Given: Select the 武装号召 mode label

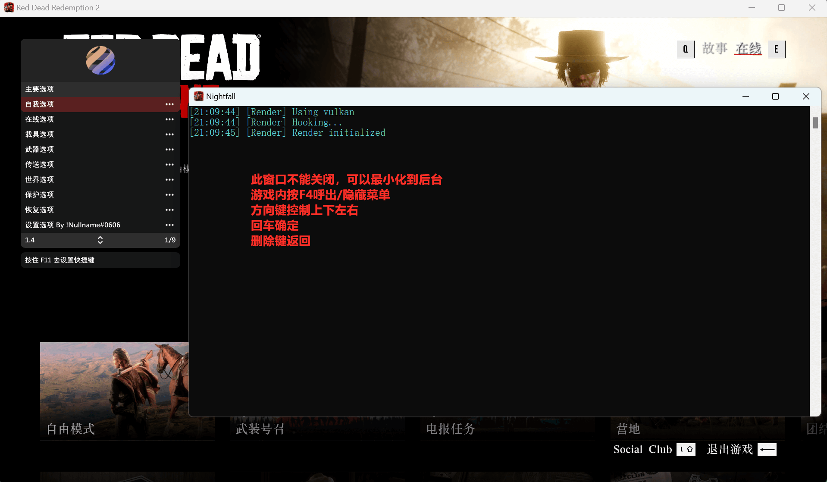Looking at the screenshot, I should (x=260, y=429).
